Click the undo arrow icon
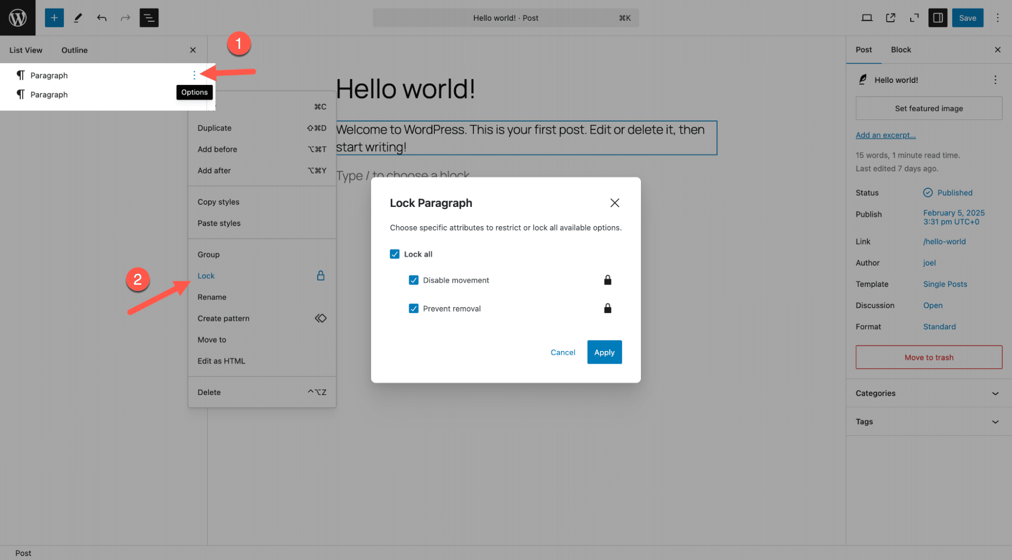Viewport: 1012px width, 560px height. [x=102, y=18]
